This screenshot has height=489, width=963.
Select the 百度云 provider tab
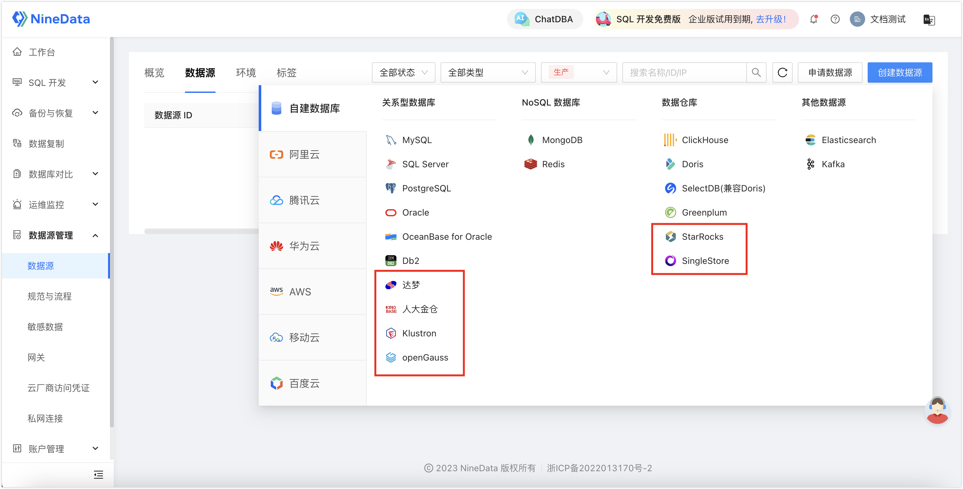pyautogui.click(x=313, y=383)
